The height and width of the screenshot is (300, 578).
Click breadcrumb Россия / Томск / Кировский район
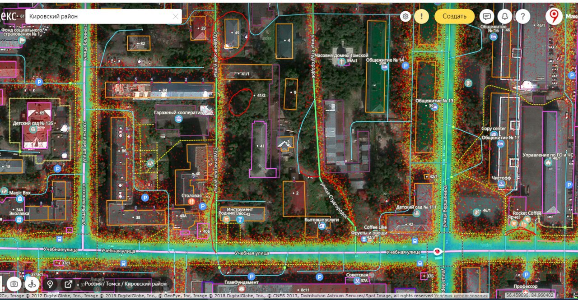[126, 284]
